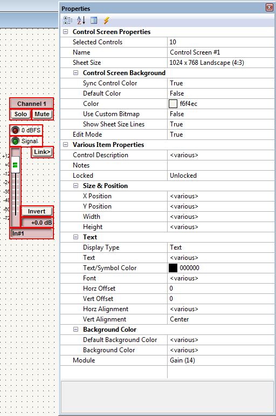This screenshot has height=416, width=276.
Task: Close the Properties panel
Action: click(x=269, y=7)
